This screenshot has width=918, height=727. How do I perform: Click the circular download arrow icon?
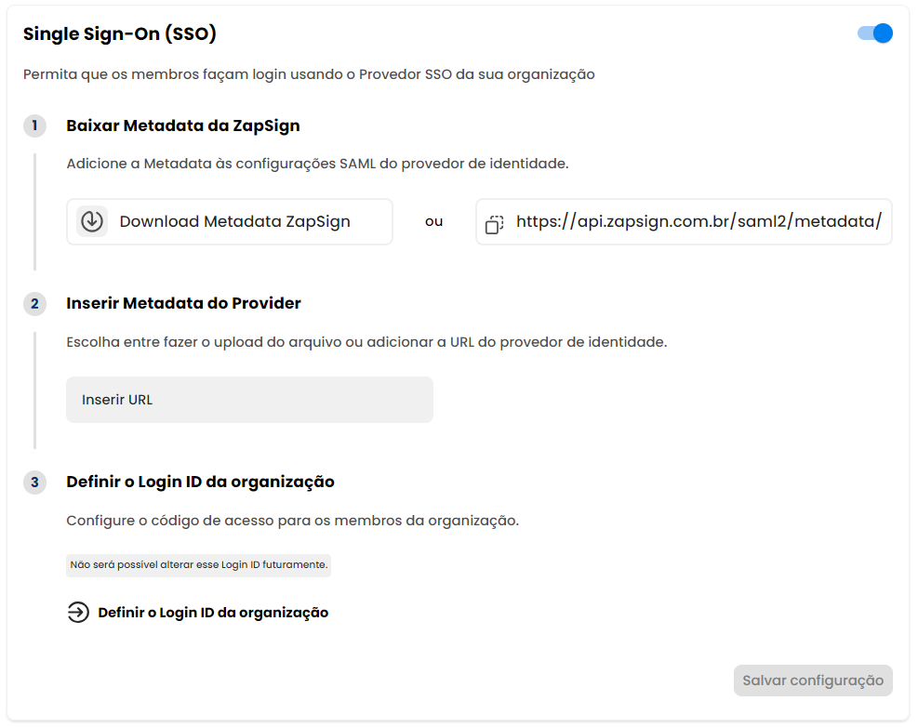pyautogui.click(x=92, y=221)
